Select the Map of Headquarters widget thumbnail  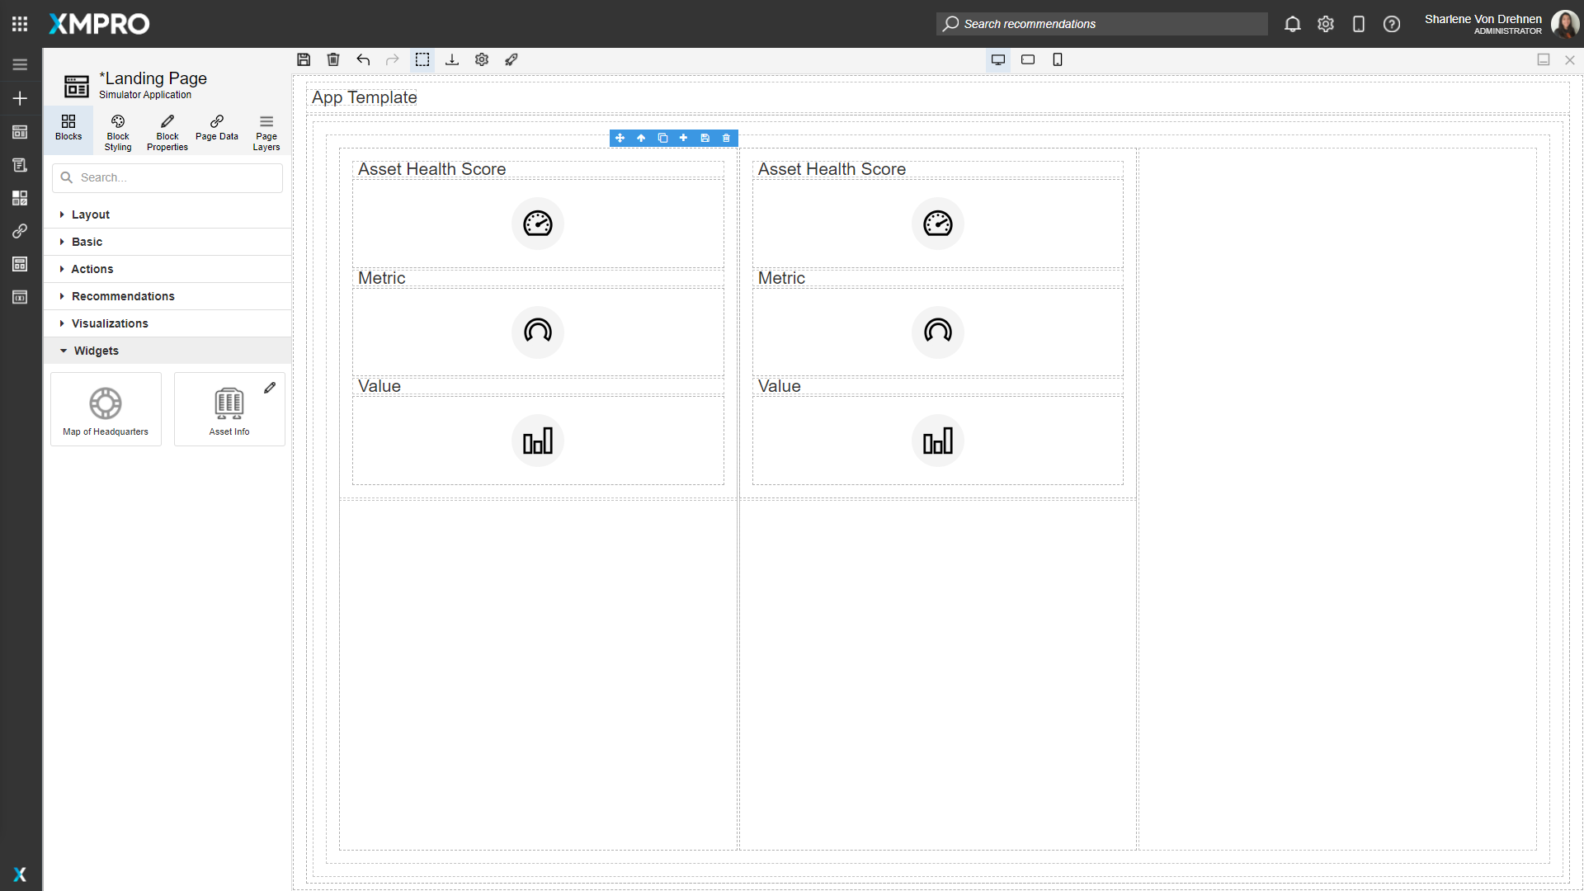pyautogui.click(x=105, y=408)
